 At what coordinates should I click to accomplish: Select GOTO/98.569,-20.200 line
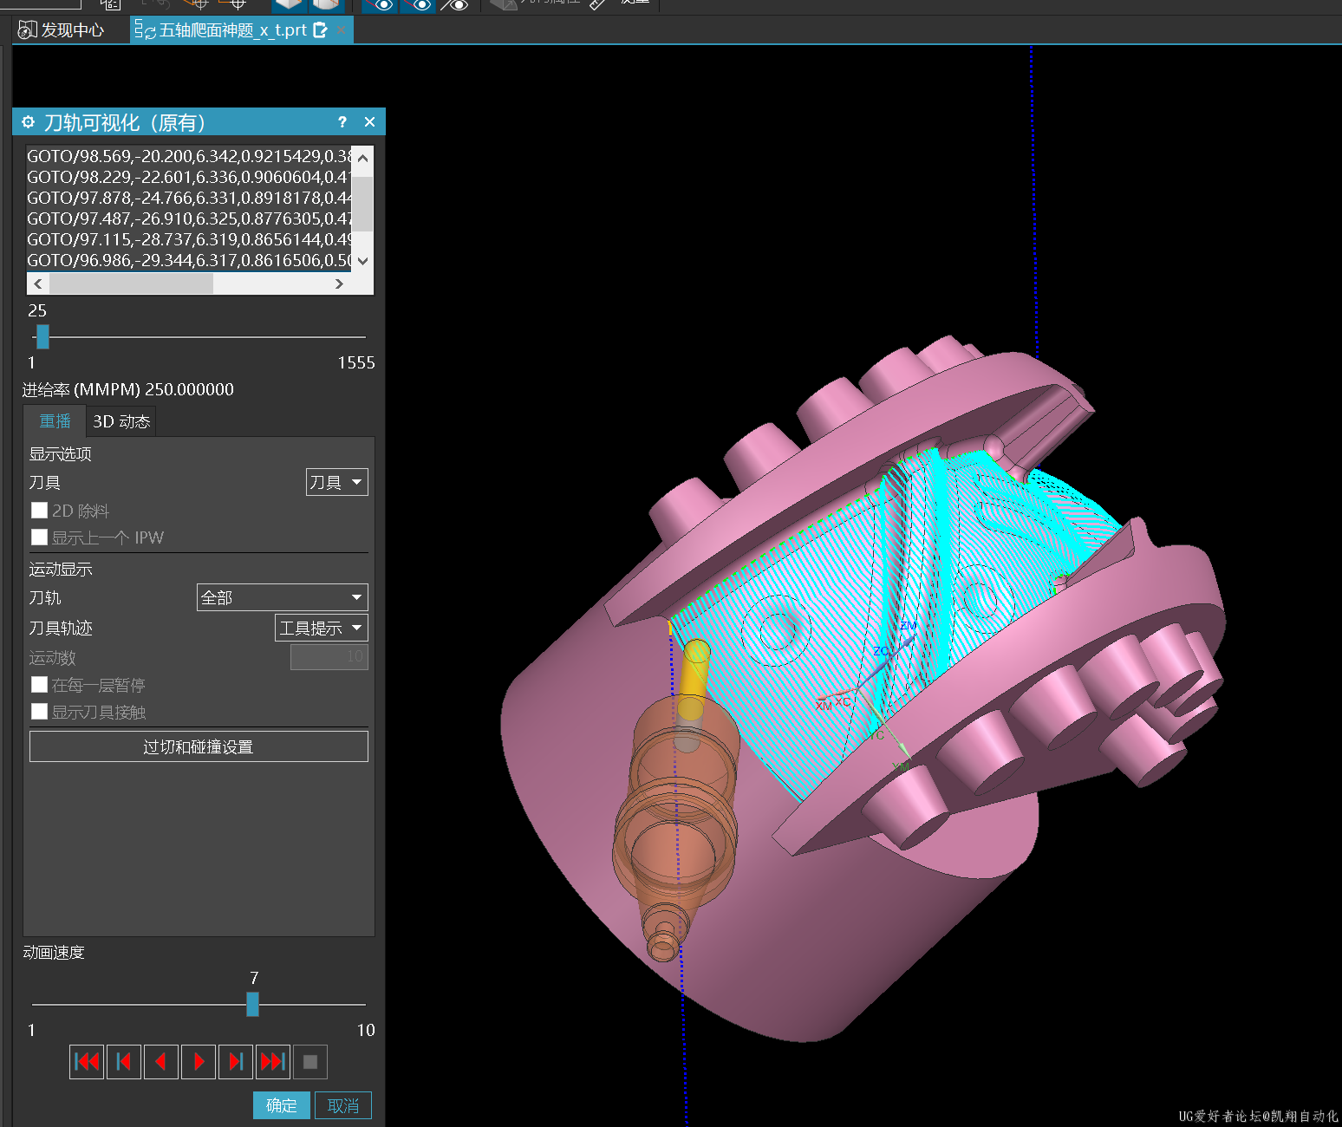[x=189, y=156]
